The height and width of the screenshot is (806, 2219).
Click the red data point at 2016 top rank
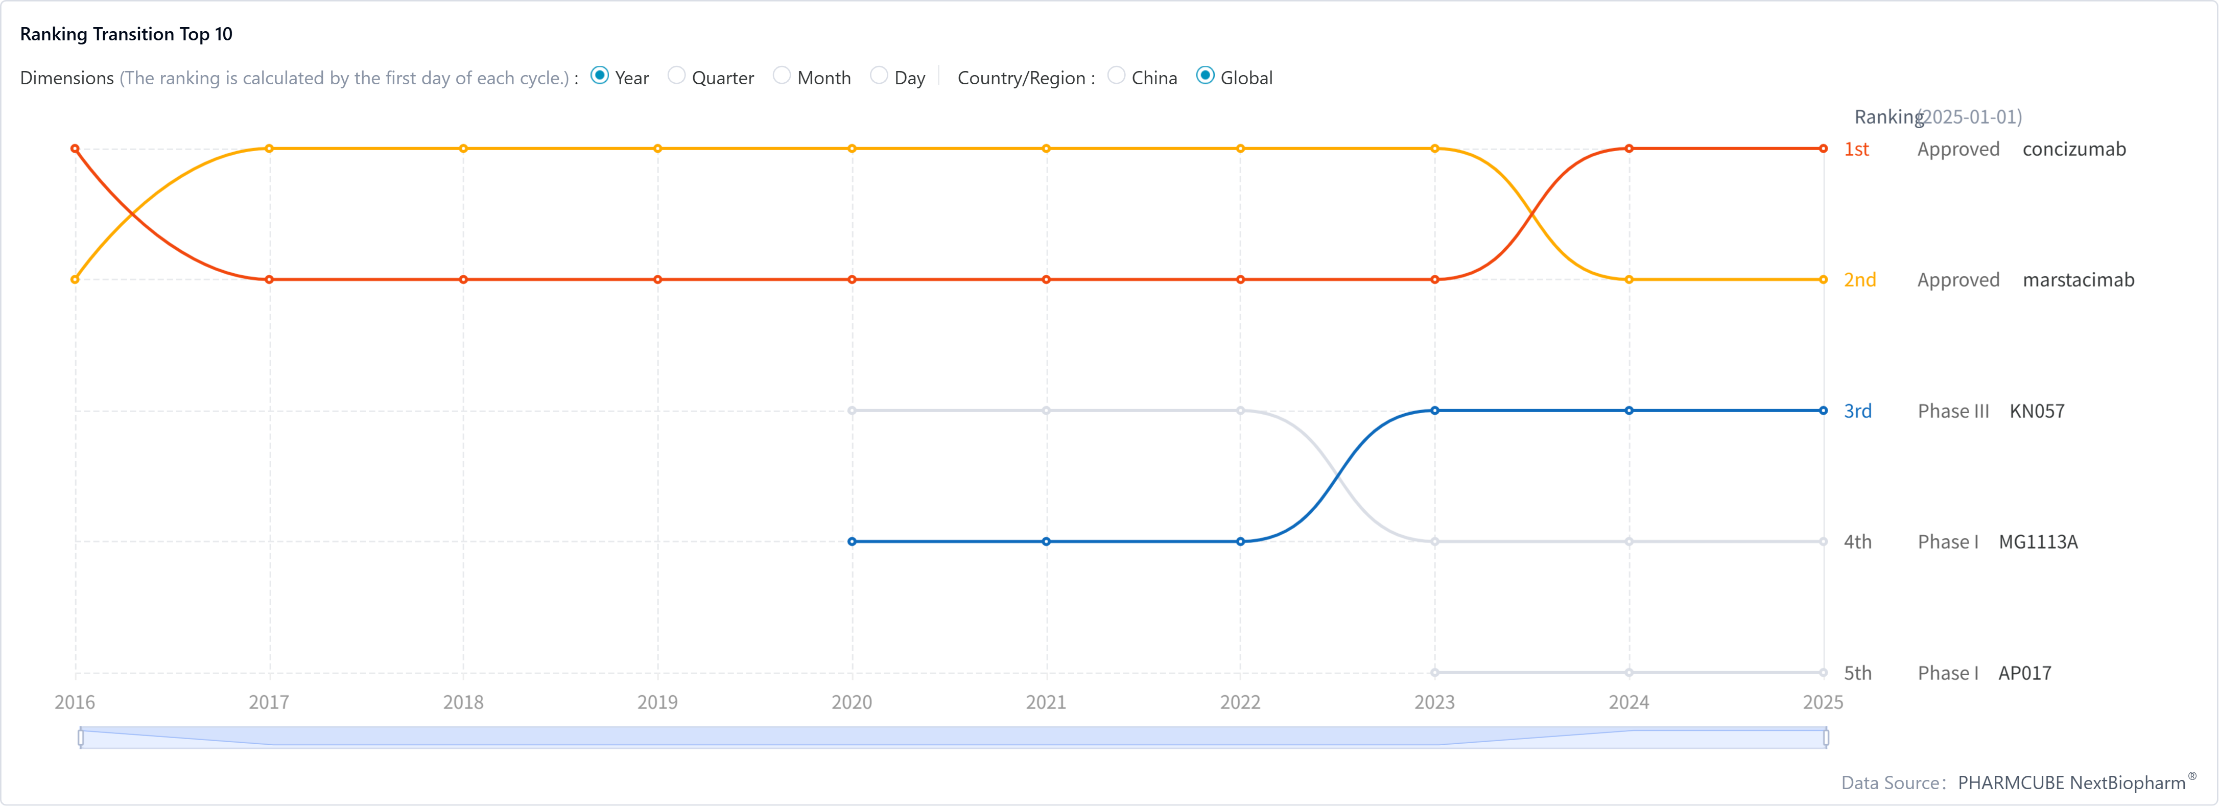[75, 148]
